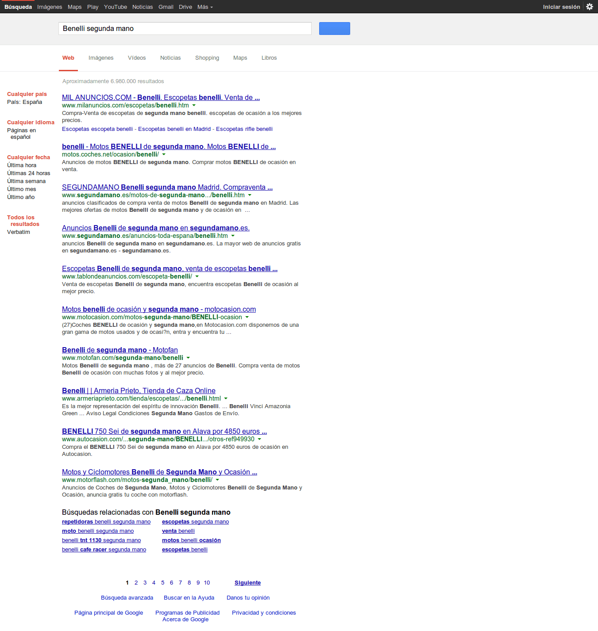This screenshot has width=598, height=631.
Task: Open the motocasion.com Motos benelli result
Action: pyautogui.click(x=159, y=309)
